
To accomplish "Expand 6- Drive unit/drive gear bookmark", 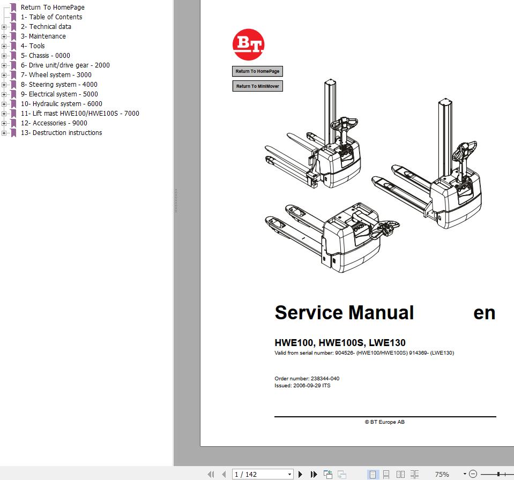I will pyautogui.click(x=4, y=65).
